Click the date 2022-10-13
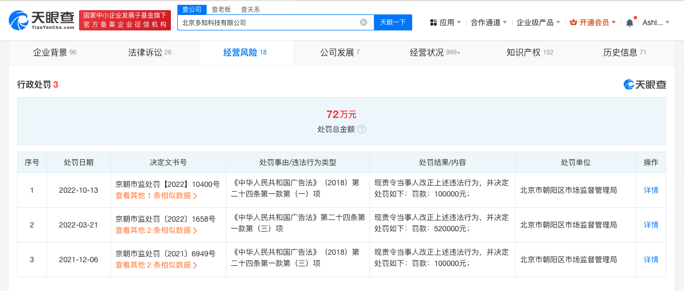684x291 pixels. (78, 190)
